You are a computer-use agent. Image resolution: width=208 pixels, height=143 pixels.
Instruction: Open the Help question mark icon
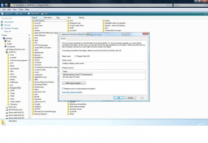[206, 14]
